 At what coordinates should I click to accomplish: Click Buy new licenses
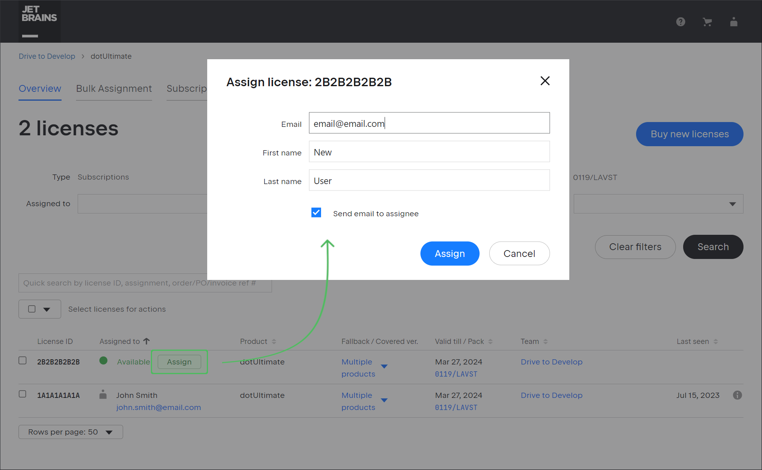coord(690,134)
